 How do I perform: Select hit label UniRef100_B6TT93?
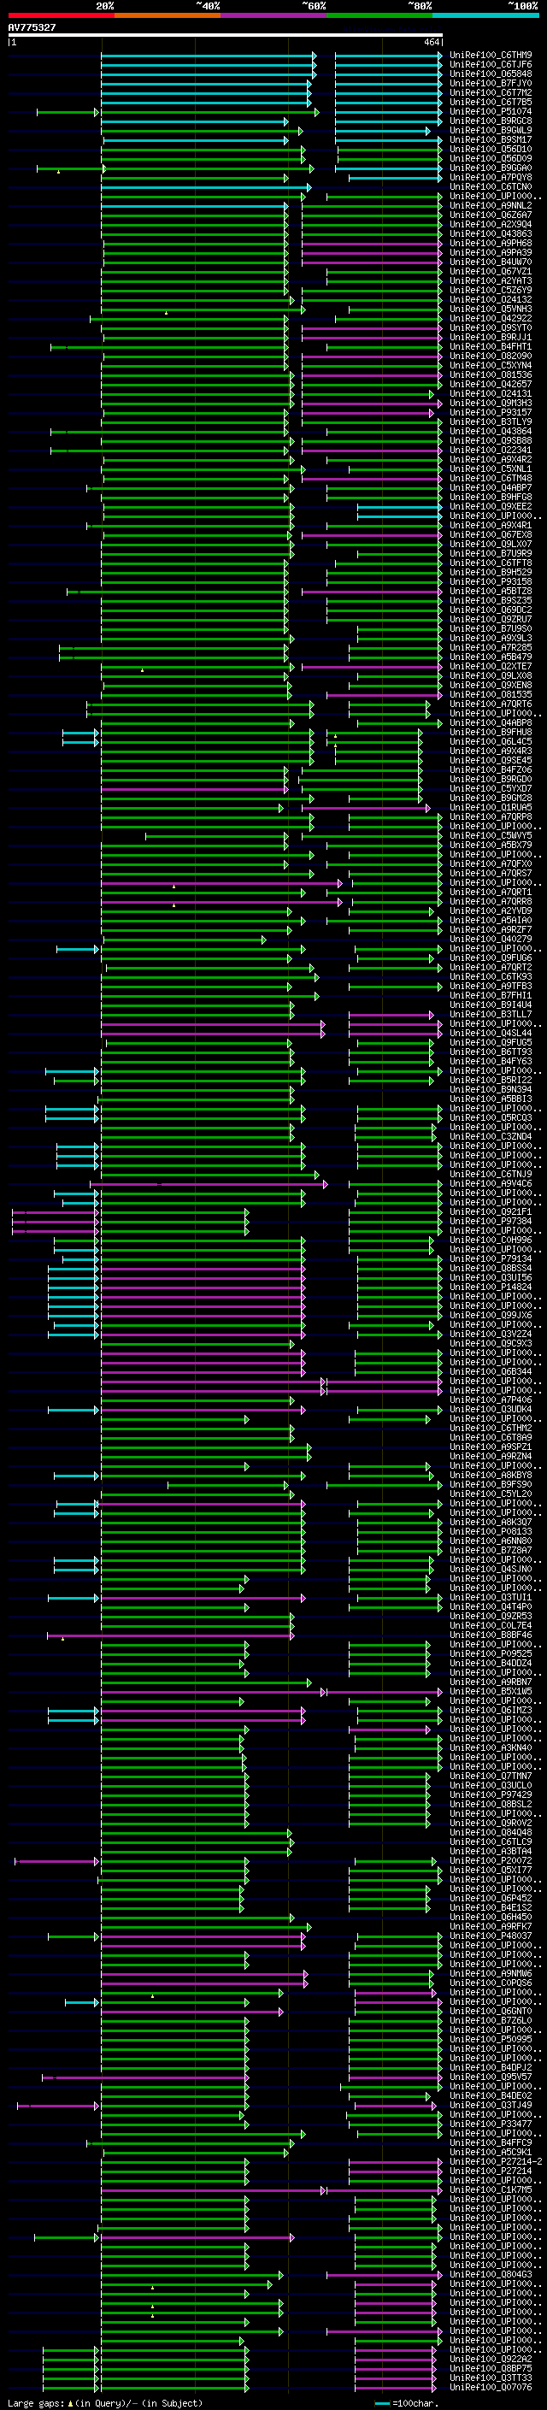click(x=491, y=1052)
